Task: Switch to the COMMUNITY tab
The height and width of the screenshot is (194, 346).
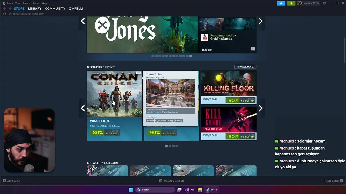Action: (x=55, y=9)
